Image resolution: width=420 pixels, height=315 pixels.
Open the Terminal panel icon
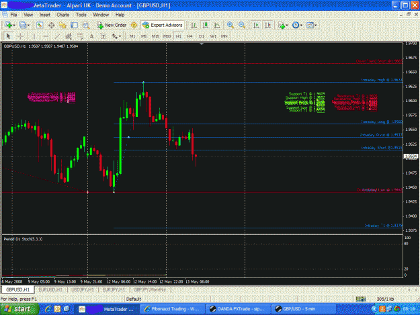click(x=74, y=25)
